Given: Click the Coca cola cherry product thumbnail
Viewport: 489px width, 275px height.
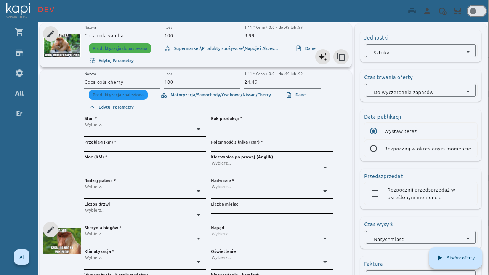Looking at the screenshot, I should tap(62, 241).
